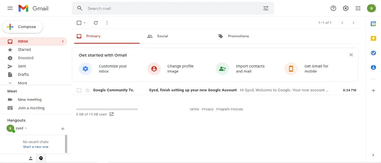Open the syed Hangouts status dropdown
This screenshot has height=163, width=381.
[x=25, y=128]
